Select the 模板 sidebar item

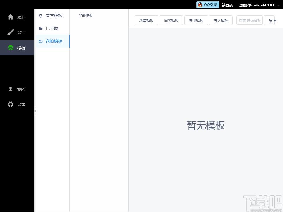17,48
